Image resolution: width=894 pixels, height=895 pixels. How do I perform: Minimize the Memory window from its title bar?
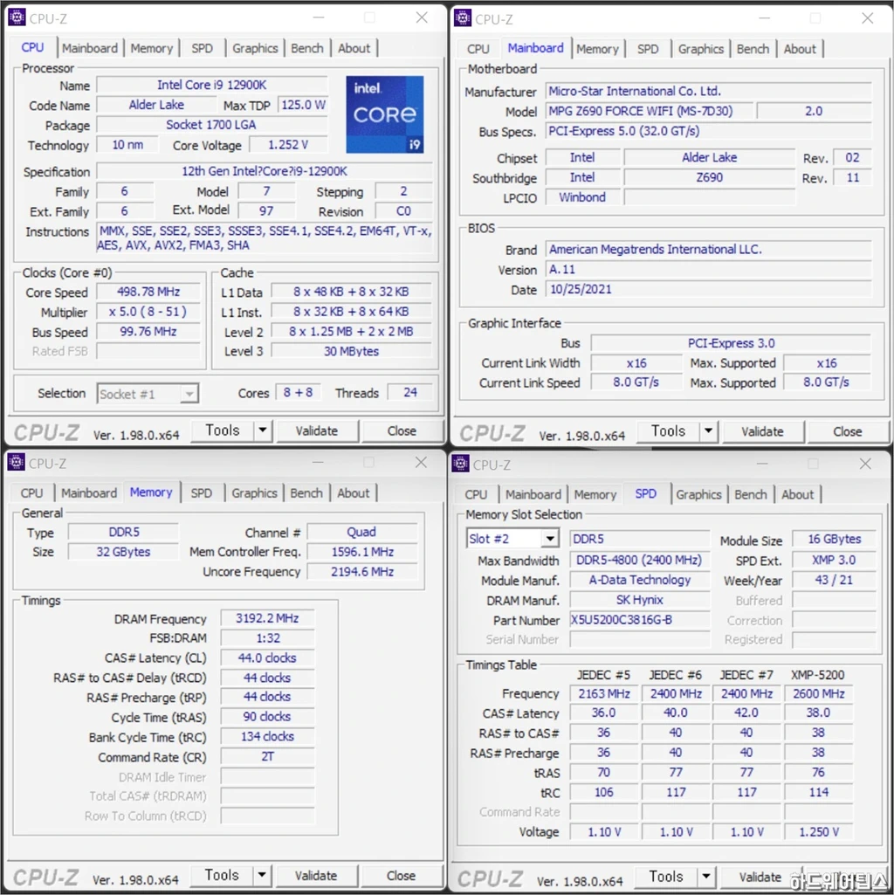coord(318,462)
